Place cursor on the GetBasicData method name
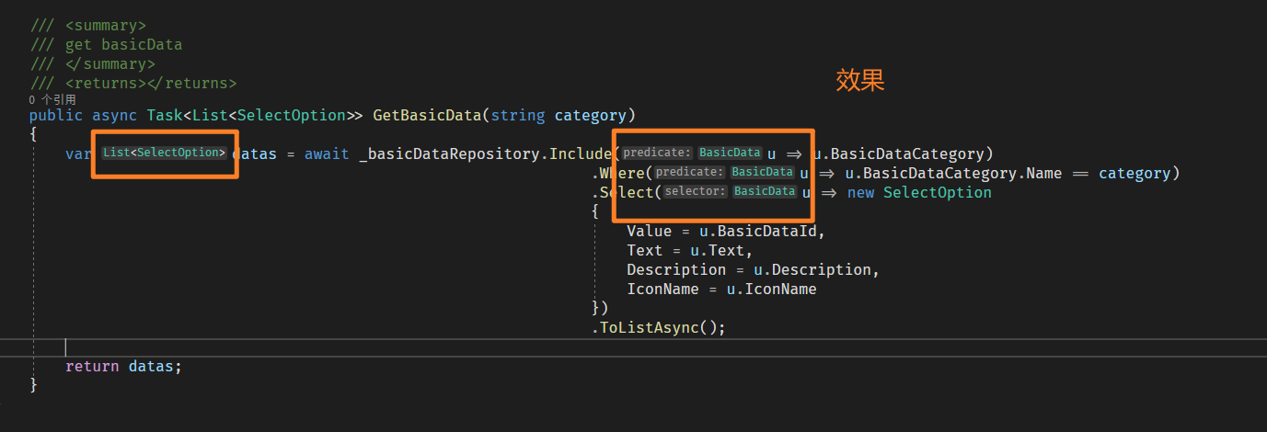This screenshot has width=1267, height=432. coord(427,116)
